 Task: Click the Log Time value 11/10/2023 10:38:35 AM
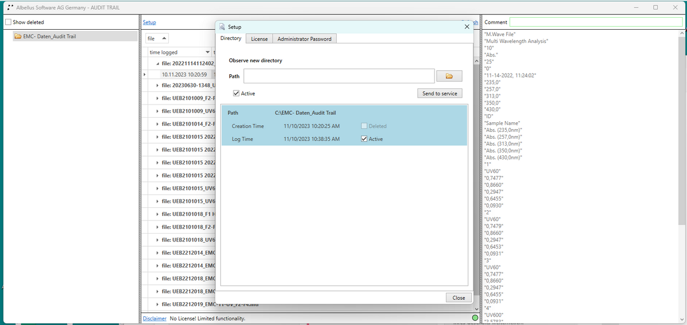(311, 139)
